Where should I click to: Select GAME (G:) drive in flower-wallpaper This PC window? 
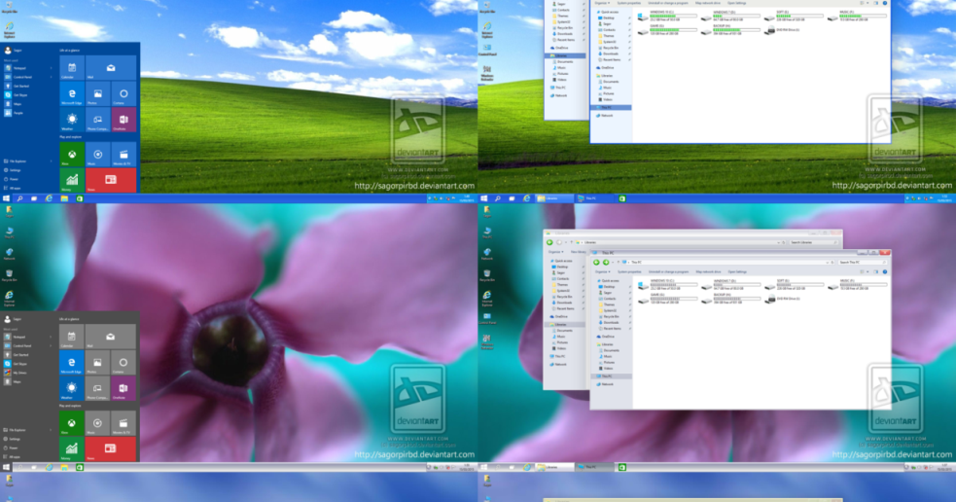pos(666,299)
